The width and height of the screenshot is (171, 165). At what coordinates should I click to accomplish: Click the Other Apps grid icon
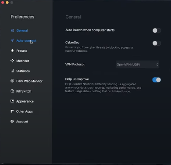(x=12, y=111)
